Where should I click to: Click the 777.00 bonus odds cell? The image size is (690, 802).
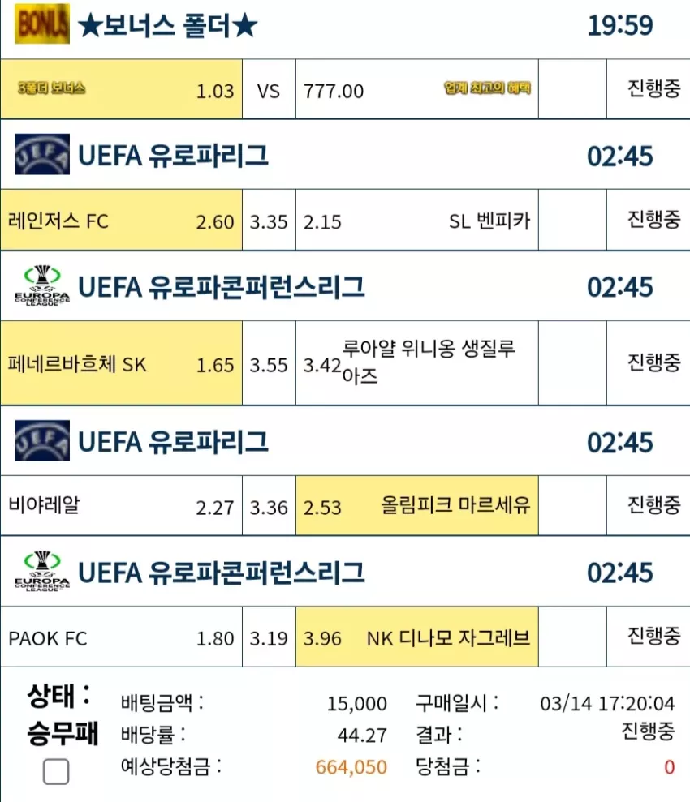click(416, 89)
